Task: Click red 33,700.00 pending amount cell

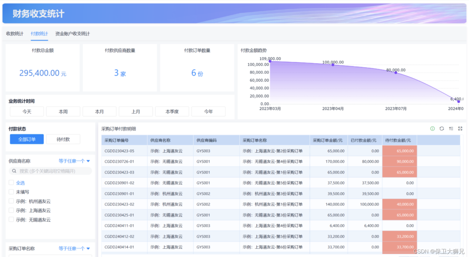Action: pyautogui.click(x=400, y=247)
